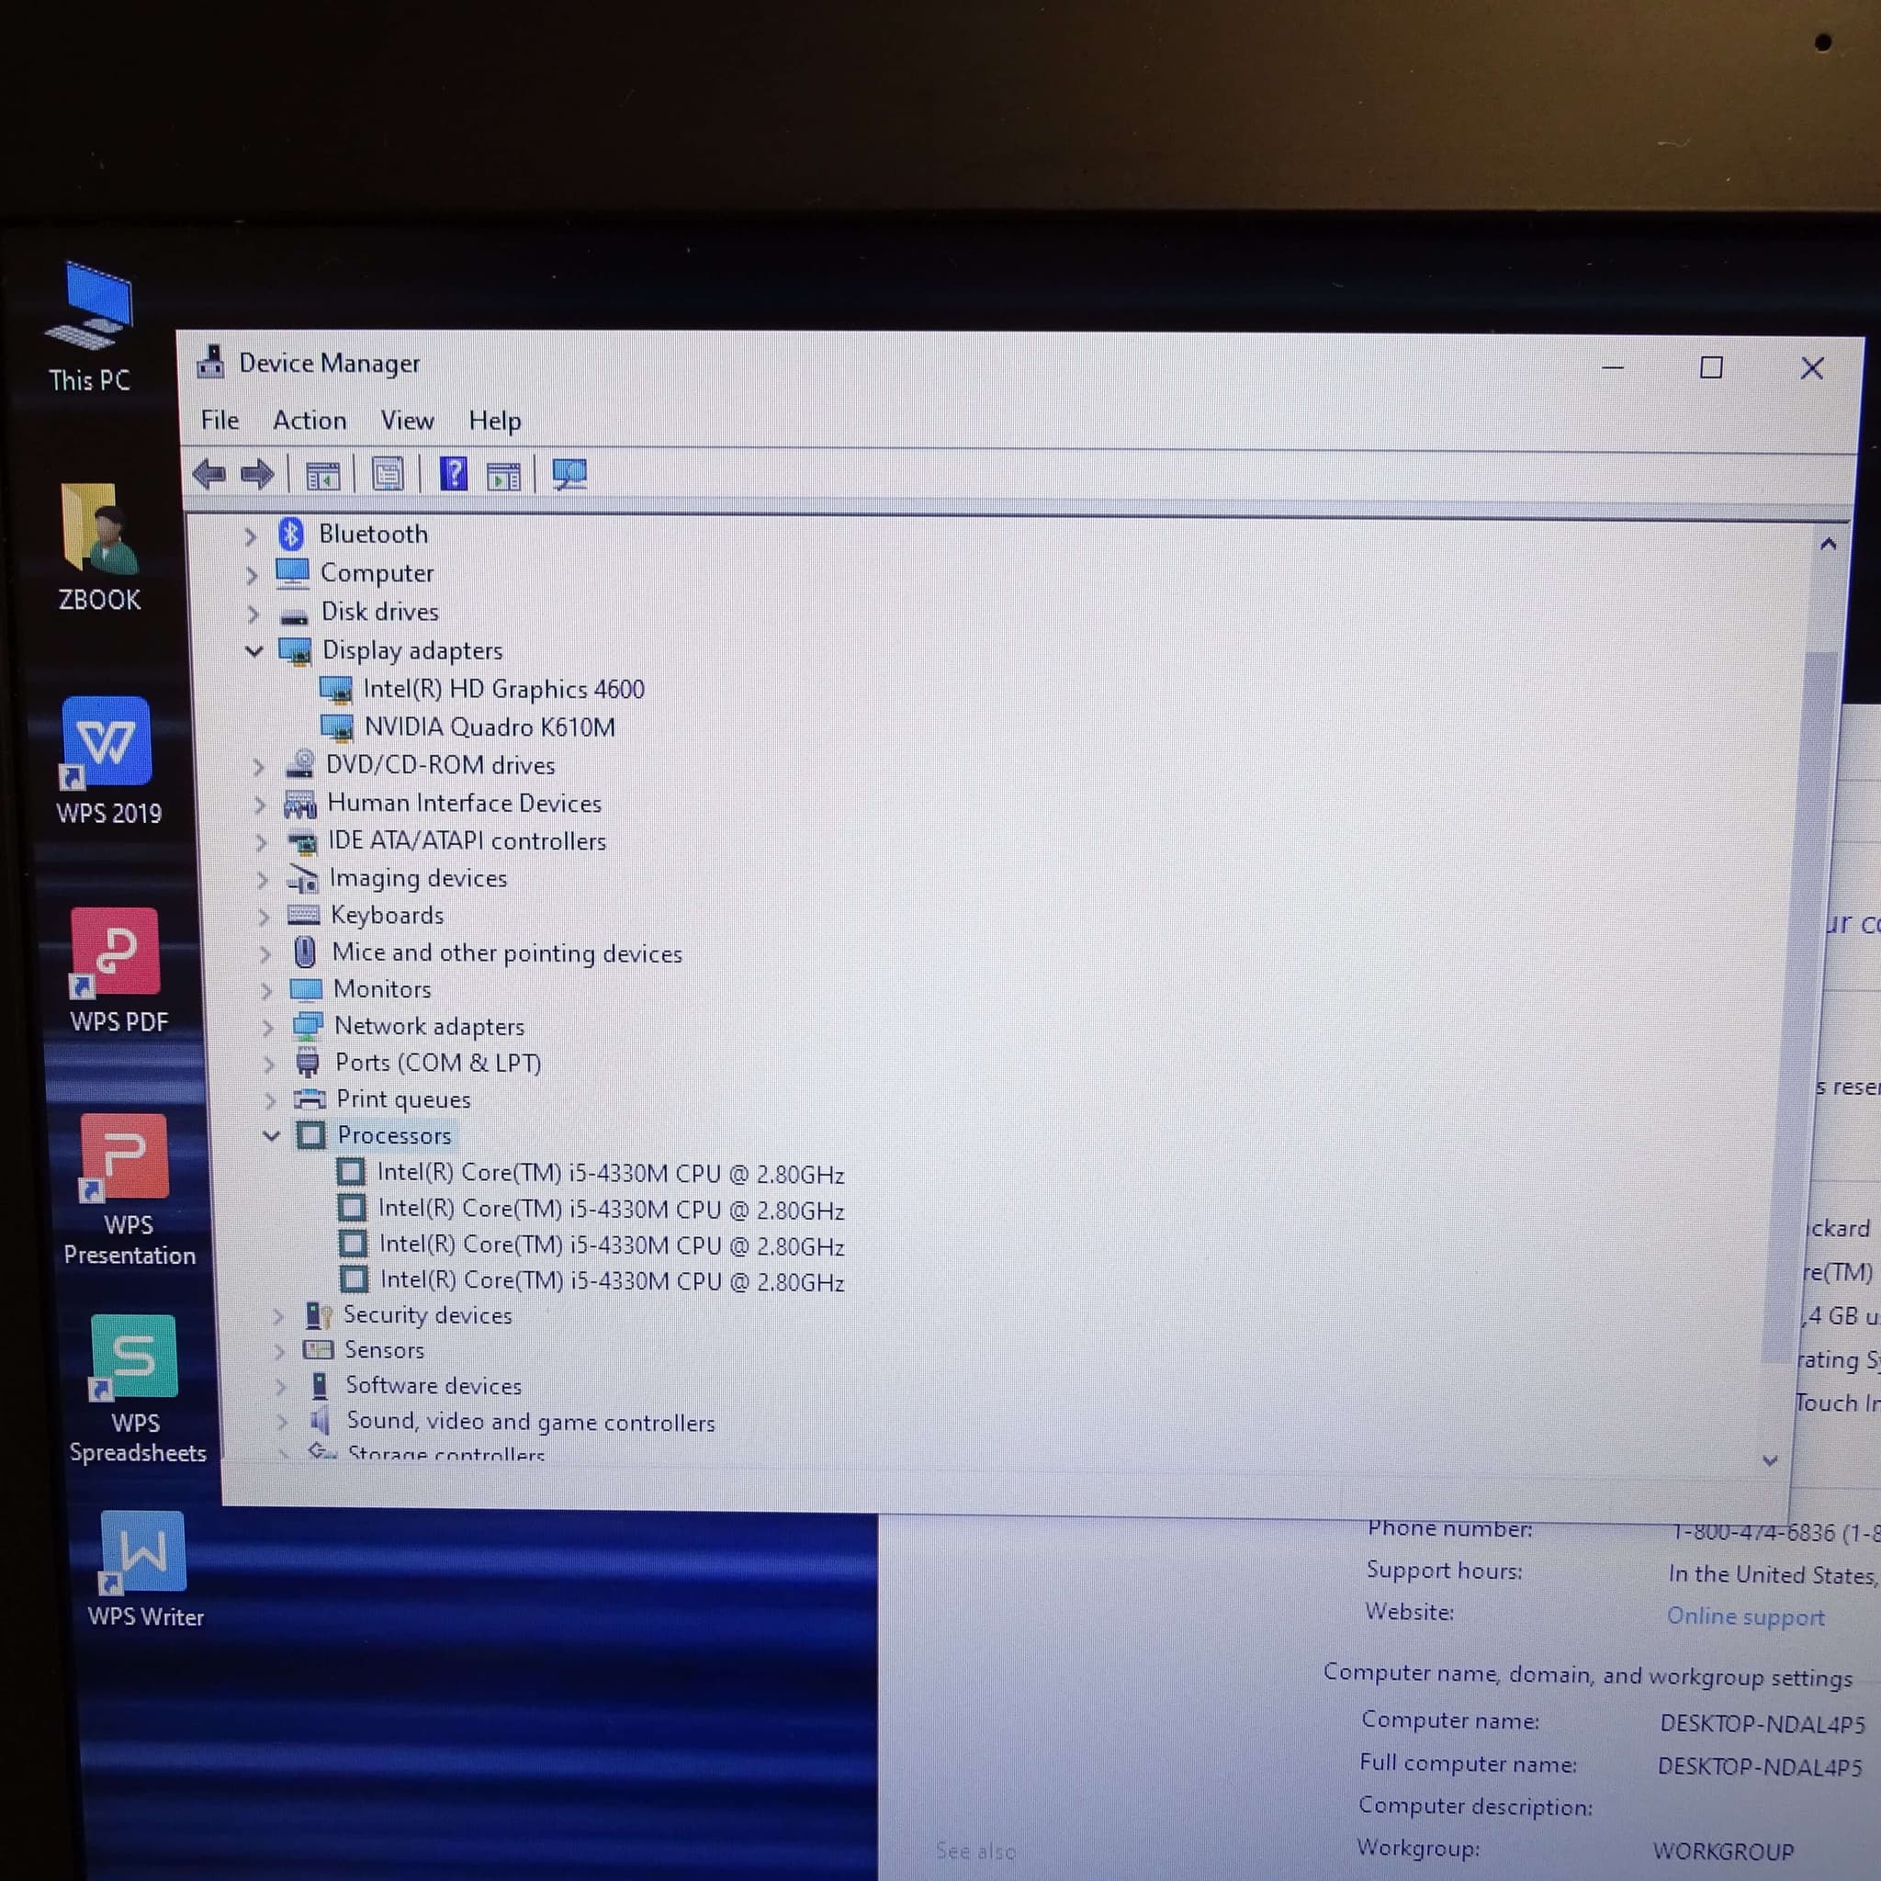
Task: Click the Device Manager title bar icon
Action: [210, 362]
